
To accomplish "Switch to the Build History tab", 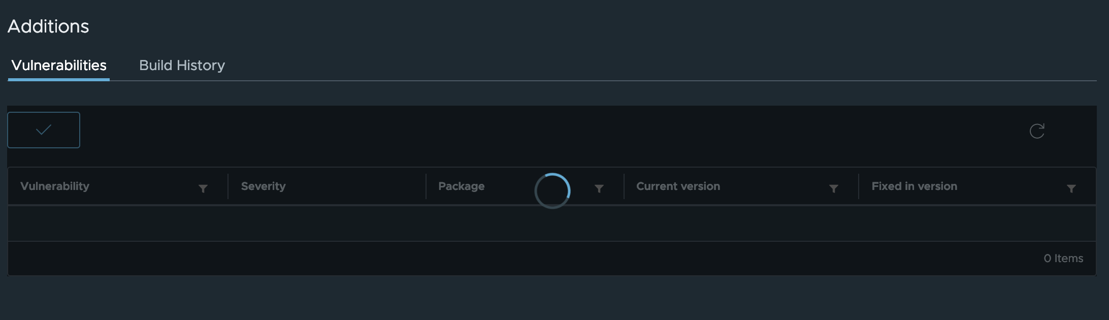I will (x=182, y=65).
